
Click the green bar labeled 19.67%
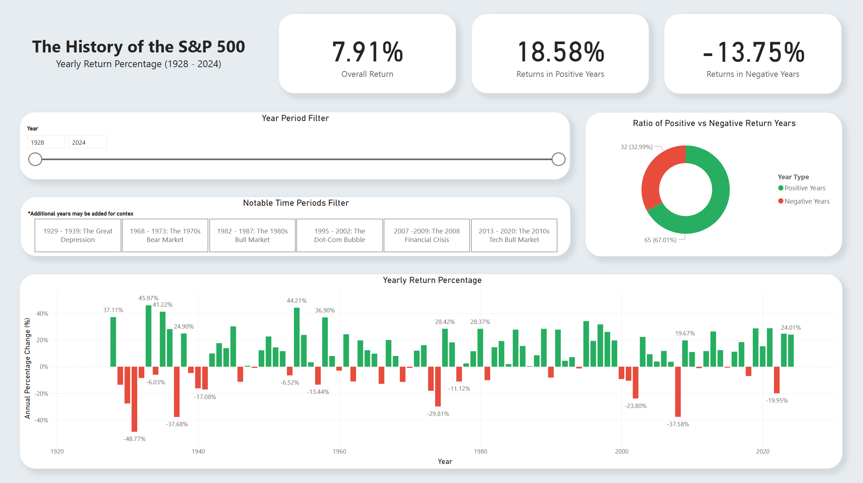685,354
